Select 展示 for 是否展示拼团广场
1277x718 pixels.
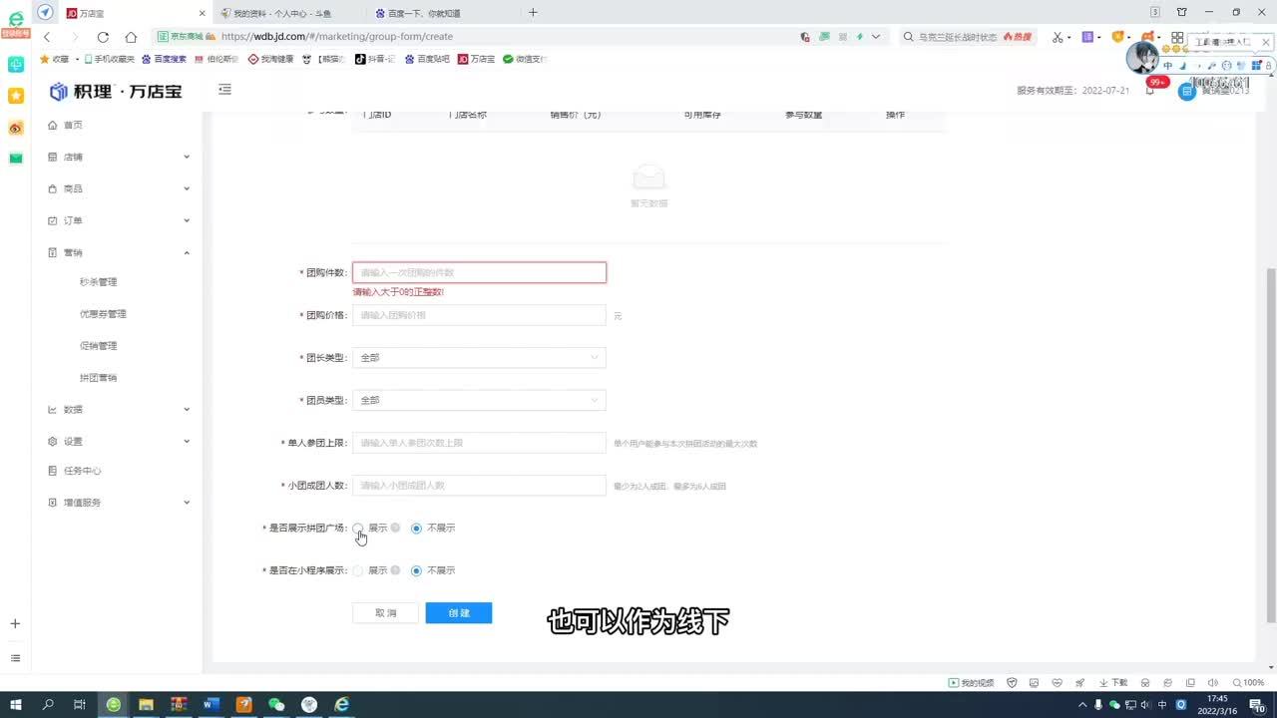pyautogui.click(x=358, y=528)
